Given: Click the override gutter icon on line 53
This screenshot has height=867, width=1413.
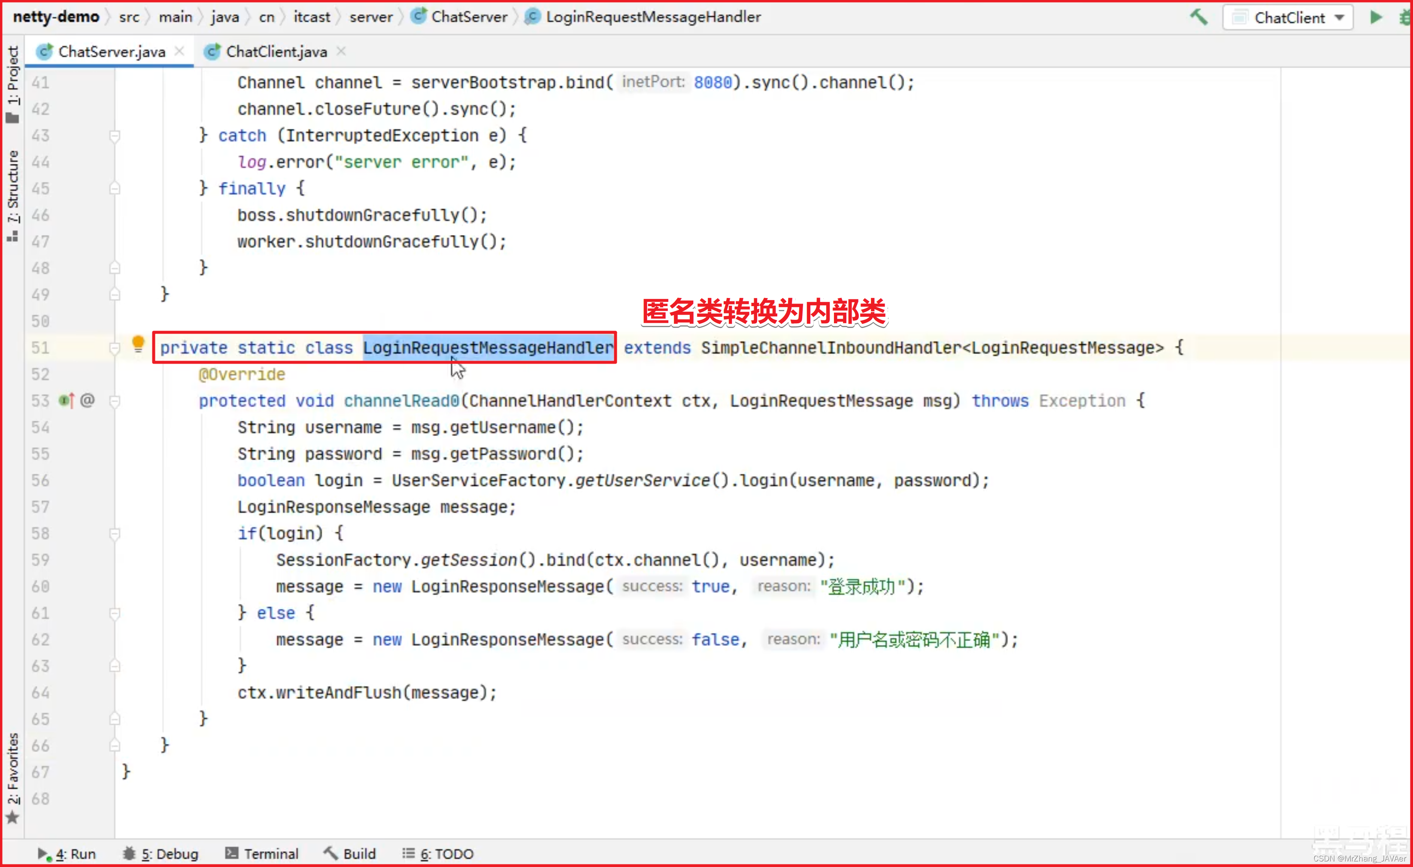Looking at the screenshot, I should (x=67, y=400).
